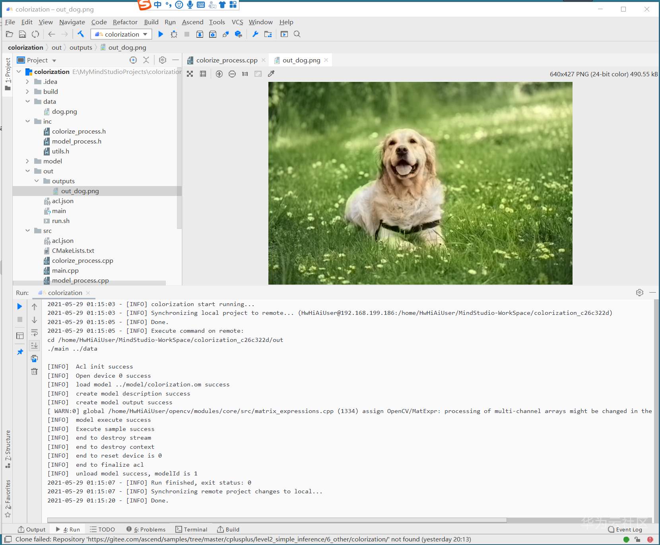Collapse the src folder
Screen dimensions: 660x545
(27, 231)
